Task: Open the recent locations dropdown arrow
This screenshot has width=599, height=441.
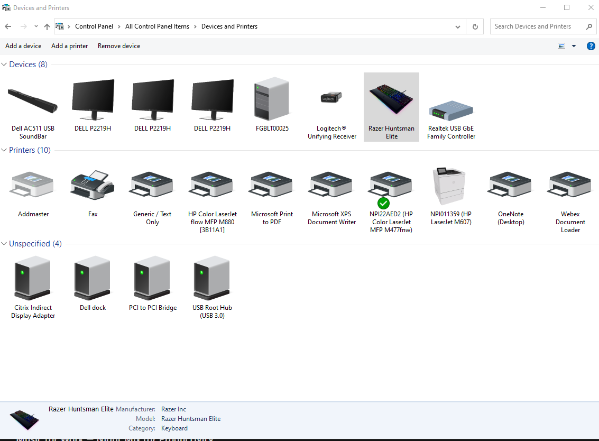Action: 36,26
